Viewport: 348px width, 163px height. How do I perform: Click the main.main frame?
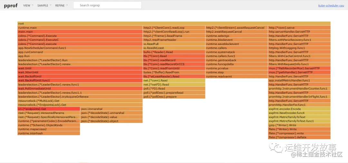(80, 32)
